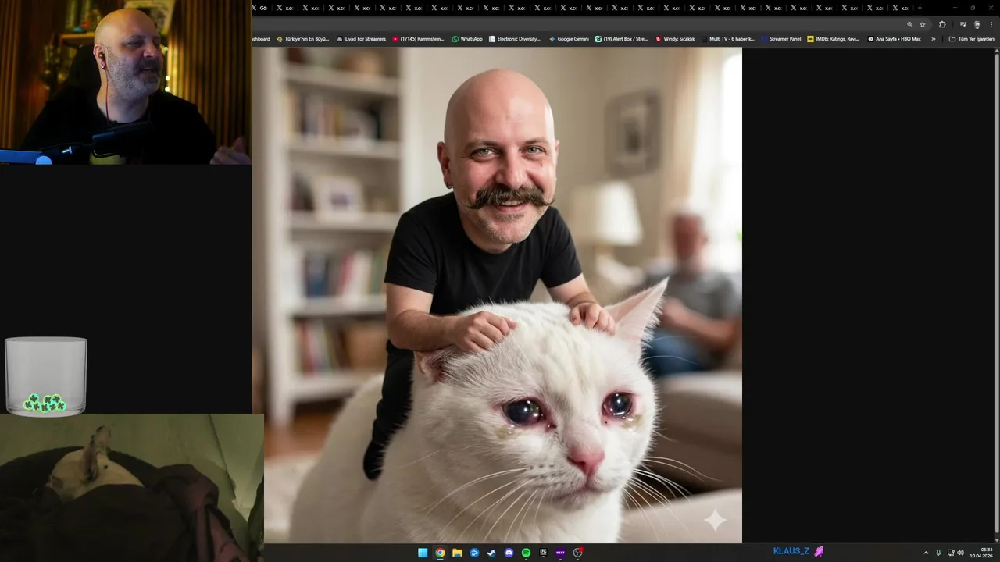Screen dimensions: 1000x562
Task: Open the Google Gemini bookmark
Action: pyautogui.click(x=569, y=38)
